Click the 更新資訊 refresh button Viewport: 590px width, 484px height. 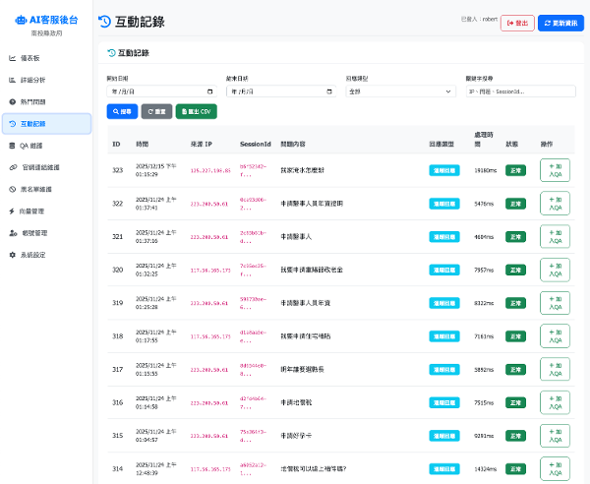pos(560,23)
